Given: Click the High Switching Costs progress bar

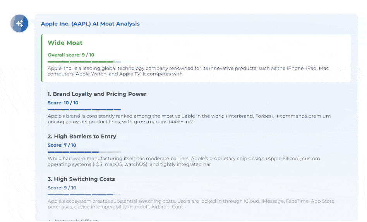Looking at the screenshot, I should point(84,195).
